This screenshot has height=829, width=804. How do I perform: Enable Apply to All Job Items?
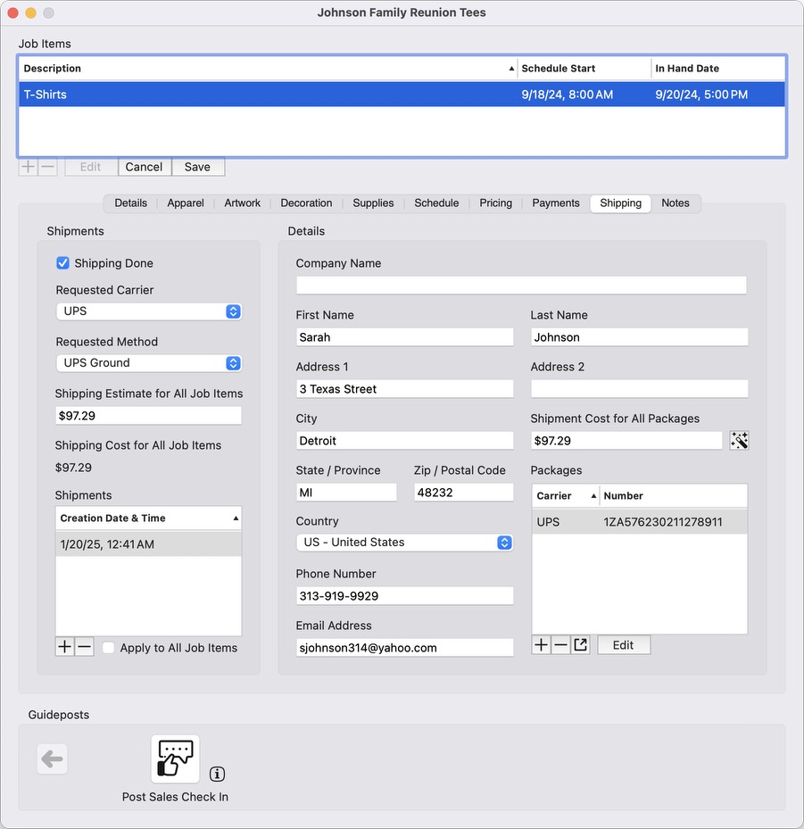tap(109, 648)
